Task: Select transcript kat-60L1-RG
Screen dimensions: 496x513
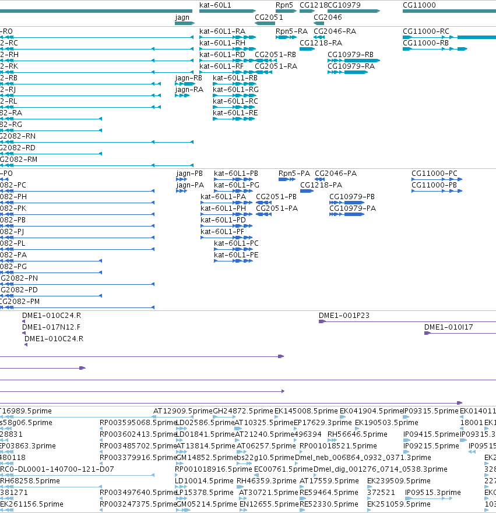Action: 235,89
